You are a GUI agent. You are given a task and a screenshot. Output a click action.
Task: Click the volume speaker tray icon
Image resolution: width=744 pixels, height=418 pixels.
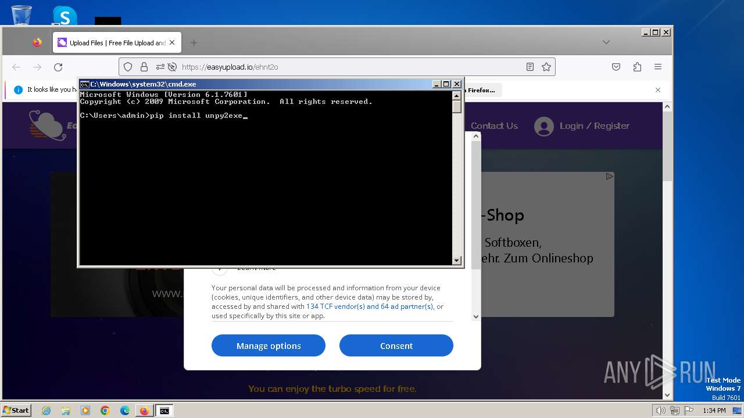661,410
